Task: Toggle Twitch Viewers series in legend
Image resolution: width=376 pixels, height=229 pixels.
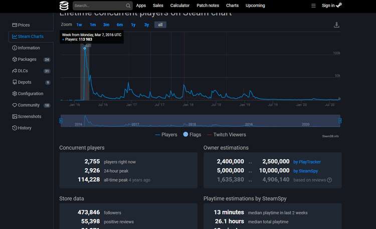Action: 227,135
